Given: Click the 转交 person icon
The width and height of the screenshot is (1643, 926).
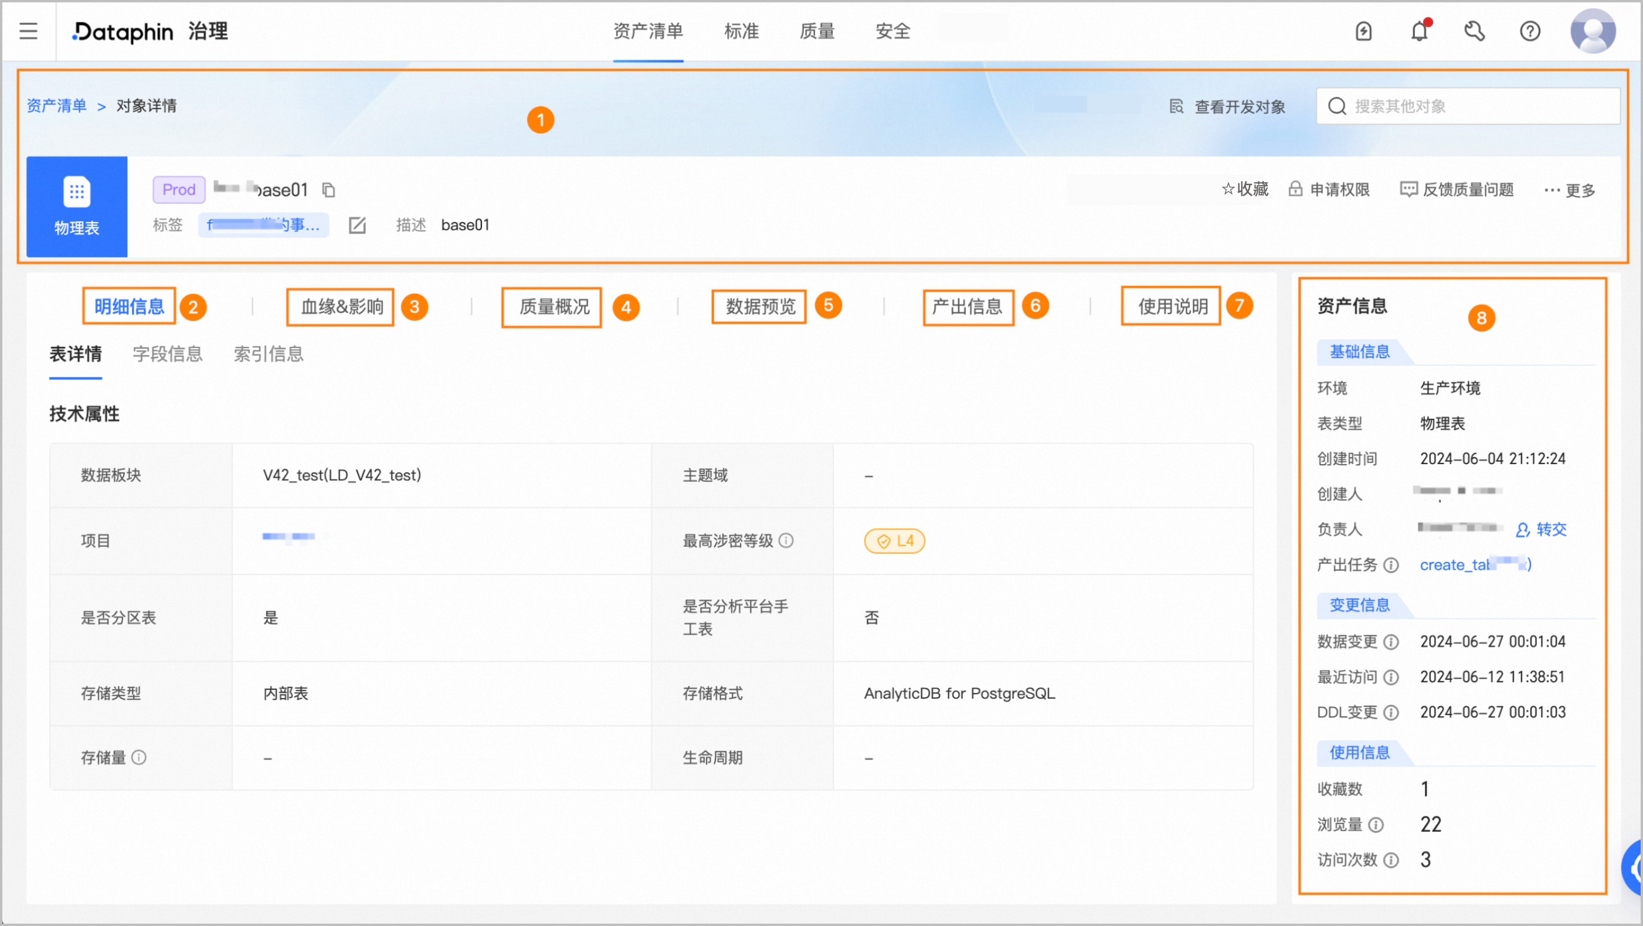Looking at the screenshot, I should pos(1522,530).
